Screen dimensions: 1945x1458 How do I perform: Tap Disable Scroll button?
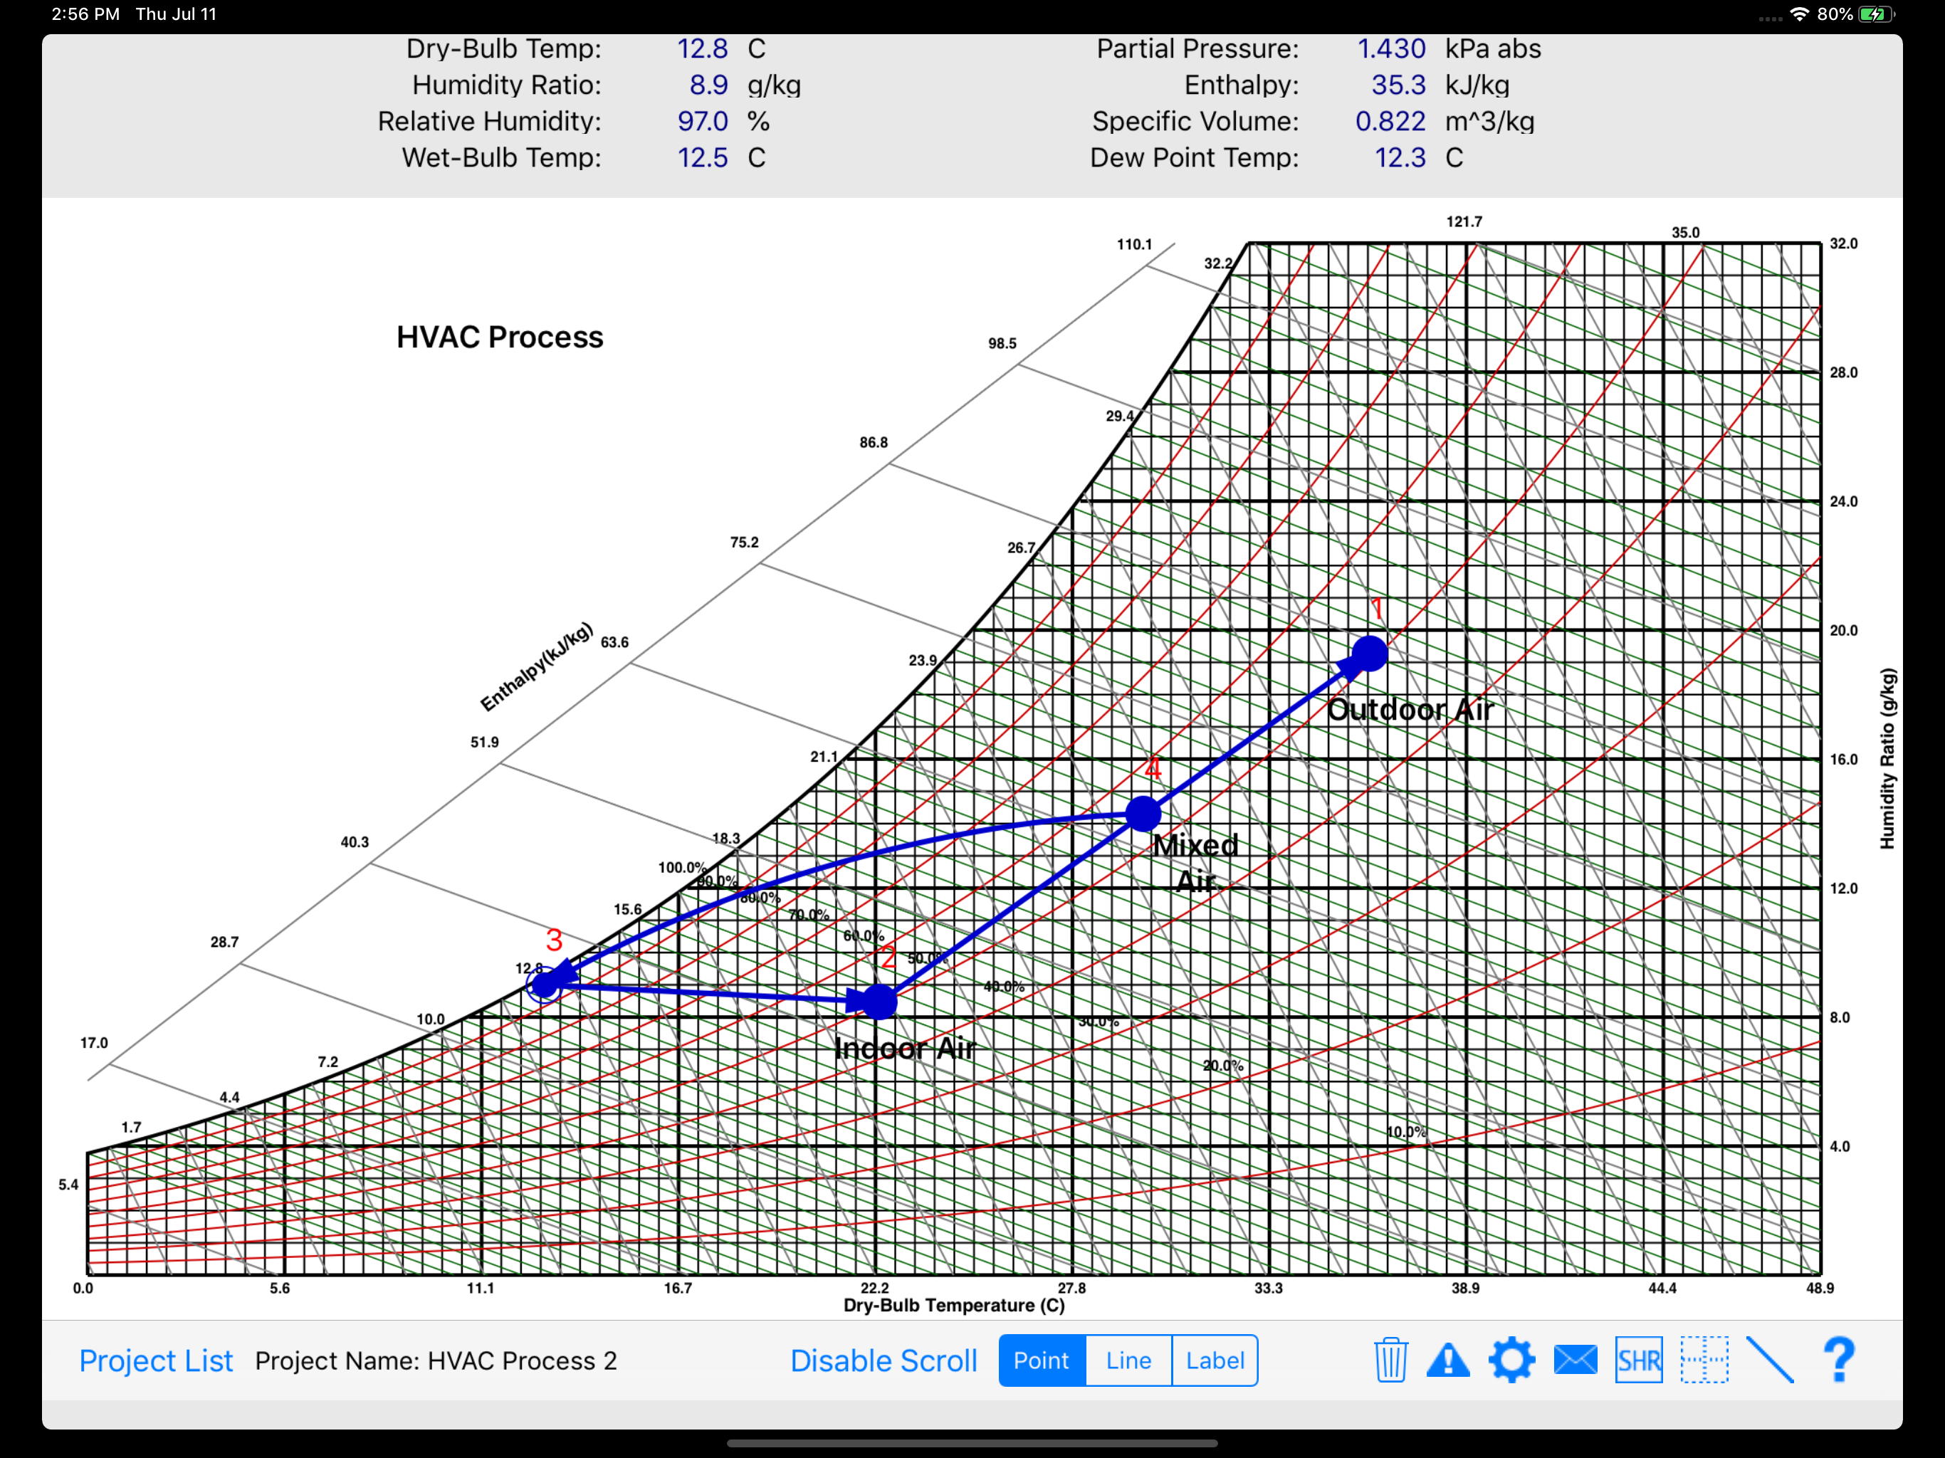click(883, 1360)
